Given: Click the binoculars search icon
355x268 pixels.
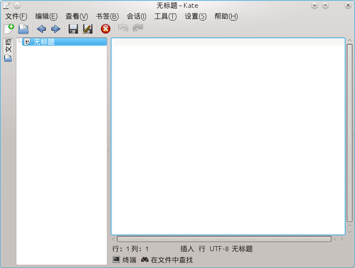Looking at the screenshot, I should (145, 260).
